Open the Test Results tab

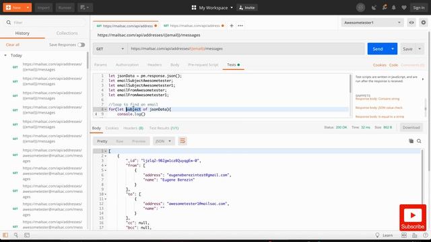pyautogui.click(x=164, y=128)
